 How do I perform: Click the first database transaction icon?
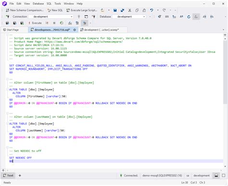click(x=7, y=23)
